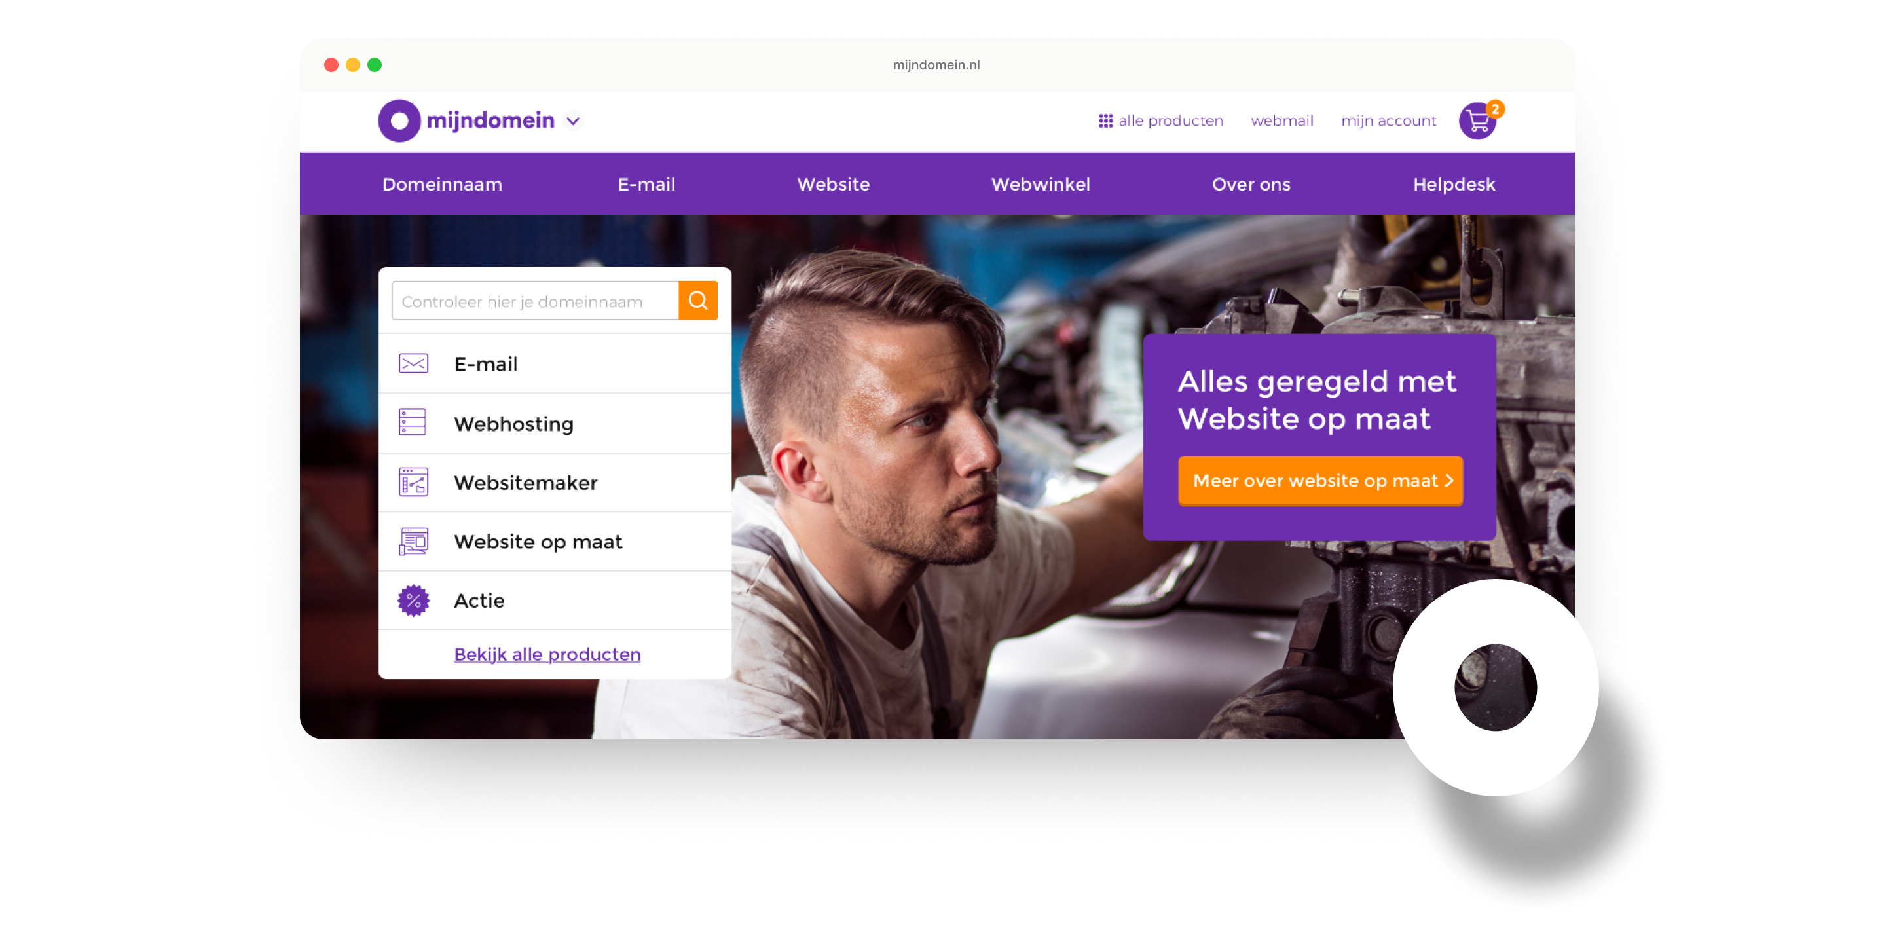
Task: Follow the Bekijk alle producten link
Action: (x=547, y=654)
